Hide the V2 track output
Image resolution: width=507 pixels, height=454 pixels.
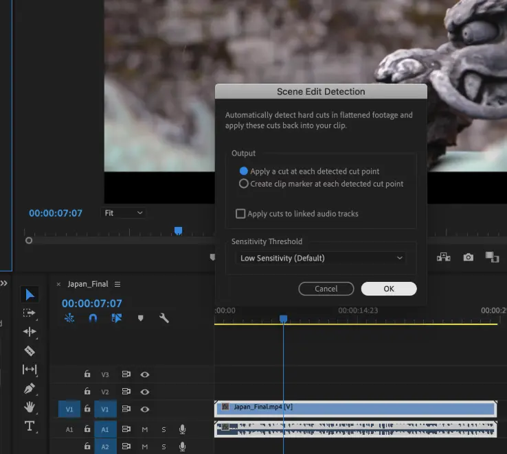145,392
